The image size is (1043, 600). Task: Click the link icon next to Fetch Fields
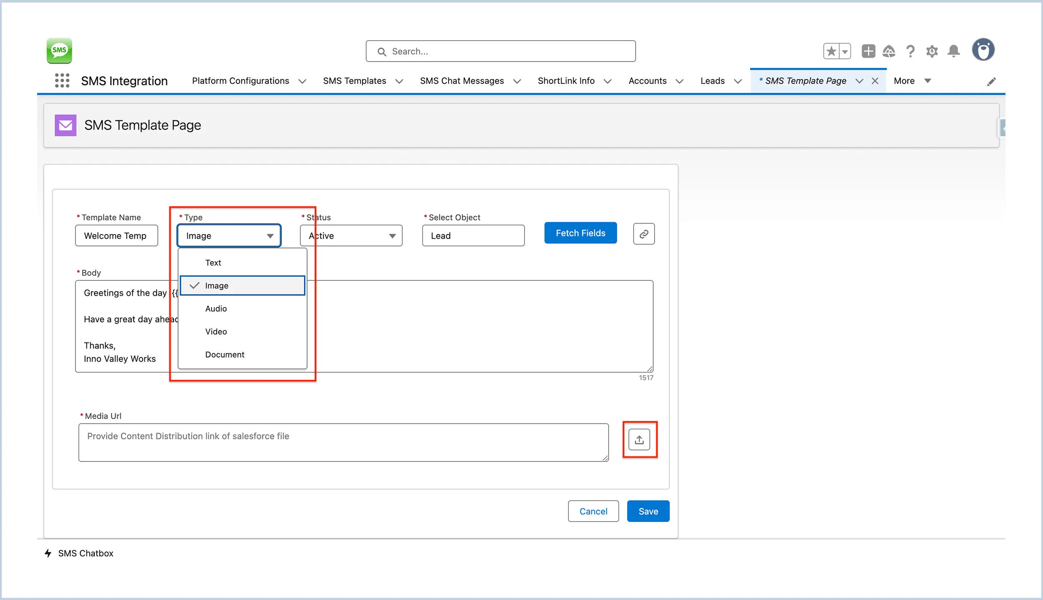click(x=643, y=234)
